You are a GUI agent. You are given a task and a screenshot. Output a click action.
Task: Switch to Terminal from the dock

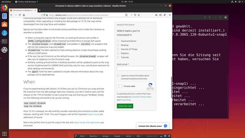tap(4, 41)
